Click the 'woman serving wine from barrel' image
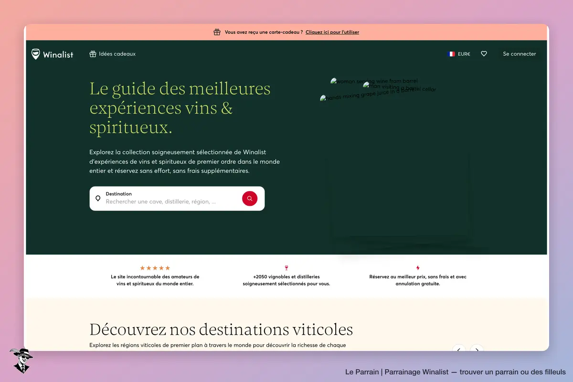This screenshot has height=382, width=573. click(x=374, y=81)
